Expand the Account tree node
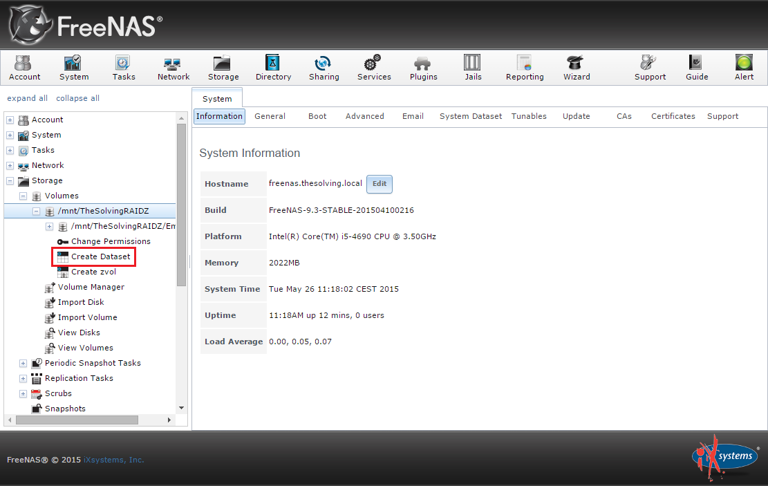 [x=10, y=120]
